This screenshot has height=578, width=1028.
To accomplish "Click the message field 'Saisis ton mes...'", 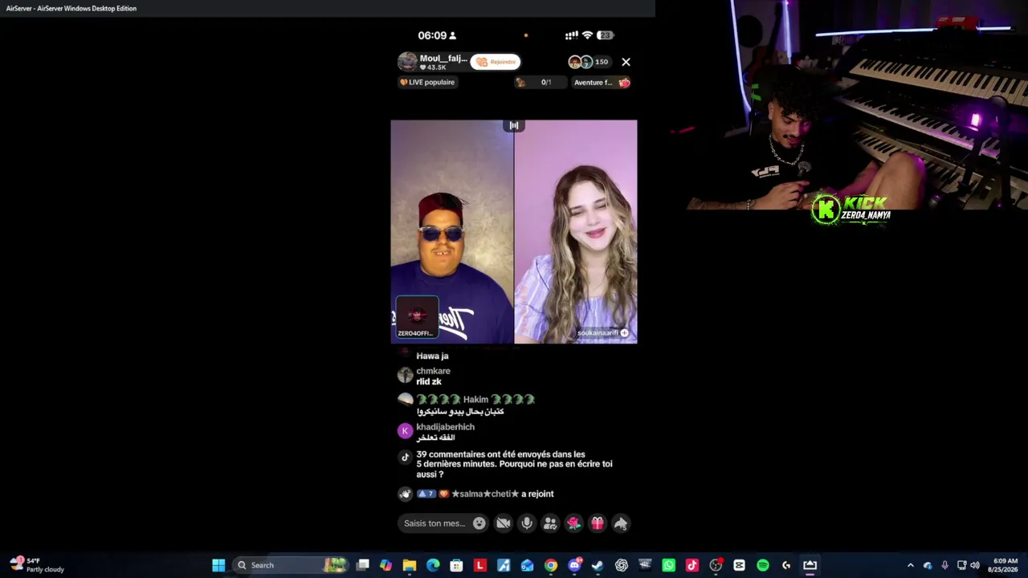I will click(x=434, y=523).
